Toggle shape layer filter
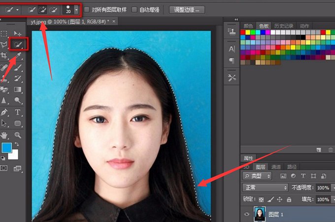The height and width of the screenshot is (222, 335). point(313,176)
